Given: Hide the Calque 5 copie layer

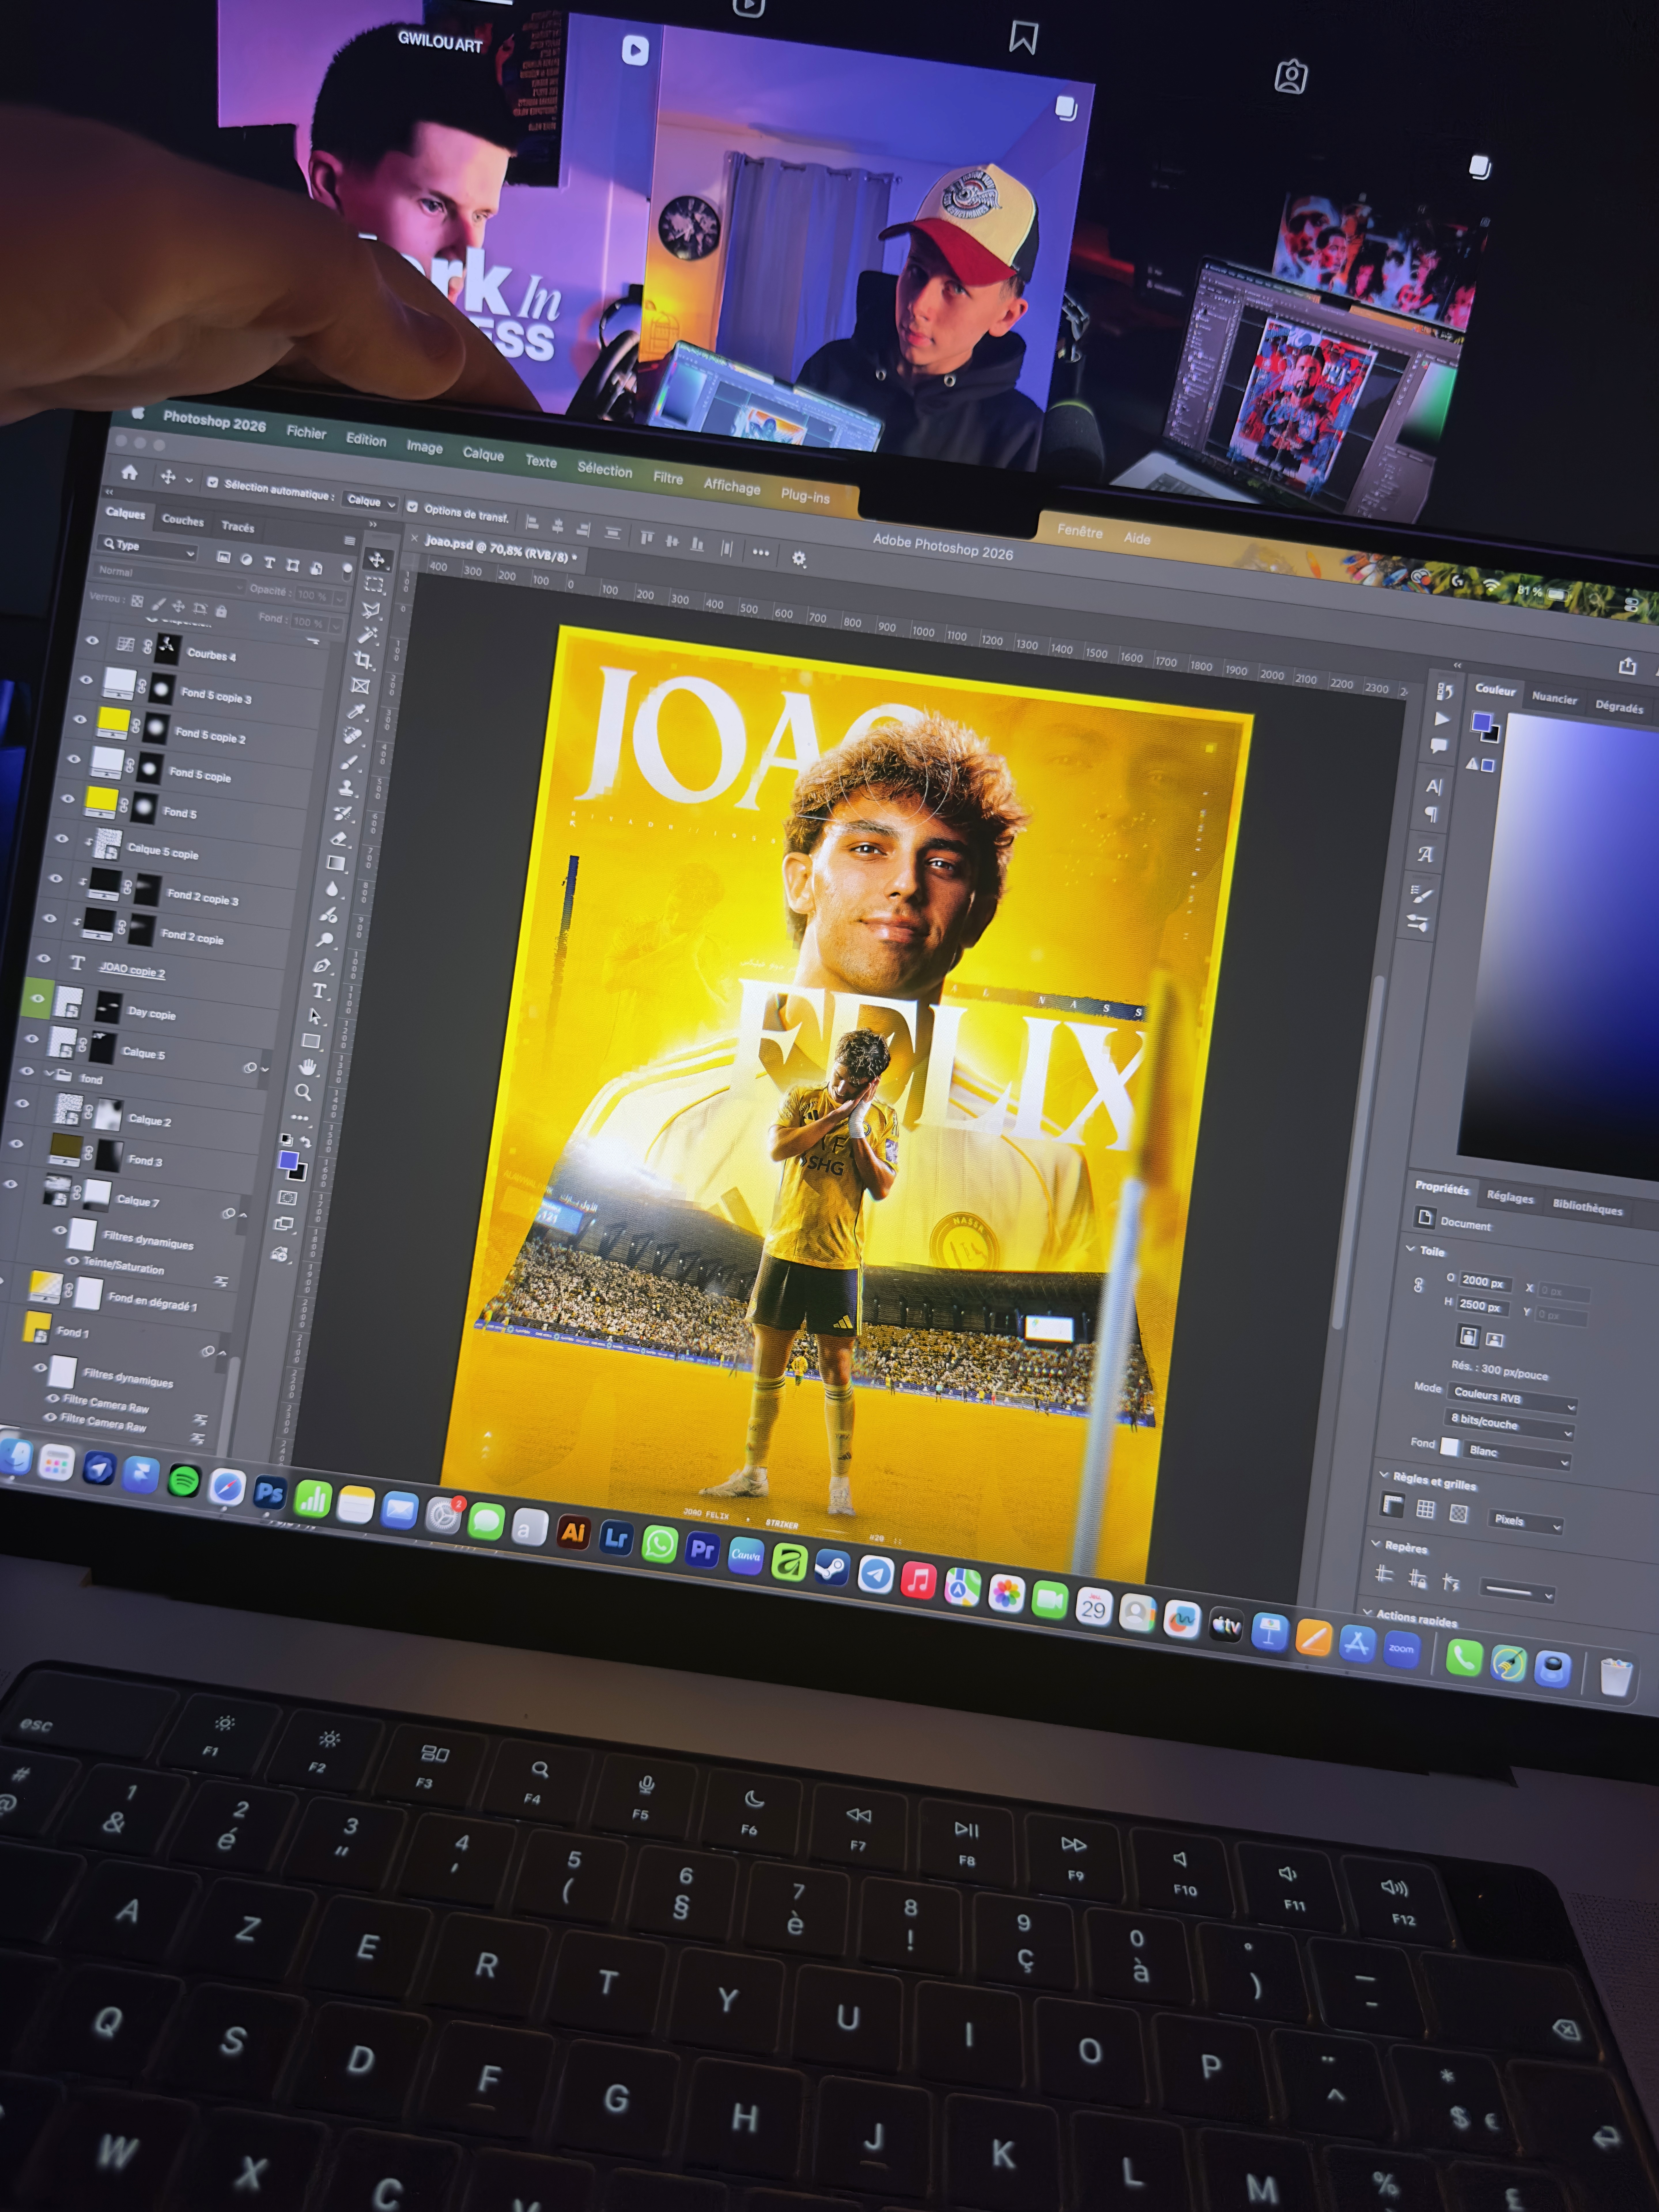Looking at the screenshot, I should point(62,838).
